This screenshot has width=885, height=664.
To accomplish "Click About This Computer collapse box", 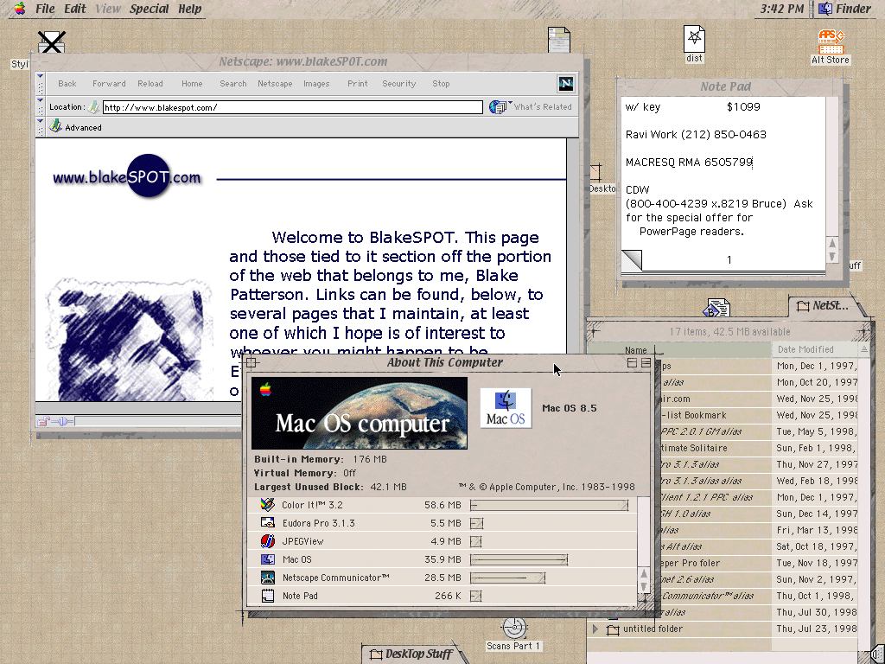I will [x=646, y=362].
